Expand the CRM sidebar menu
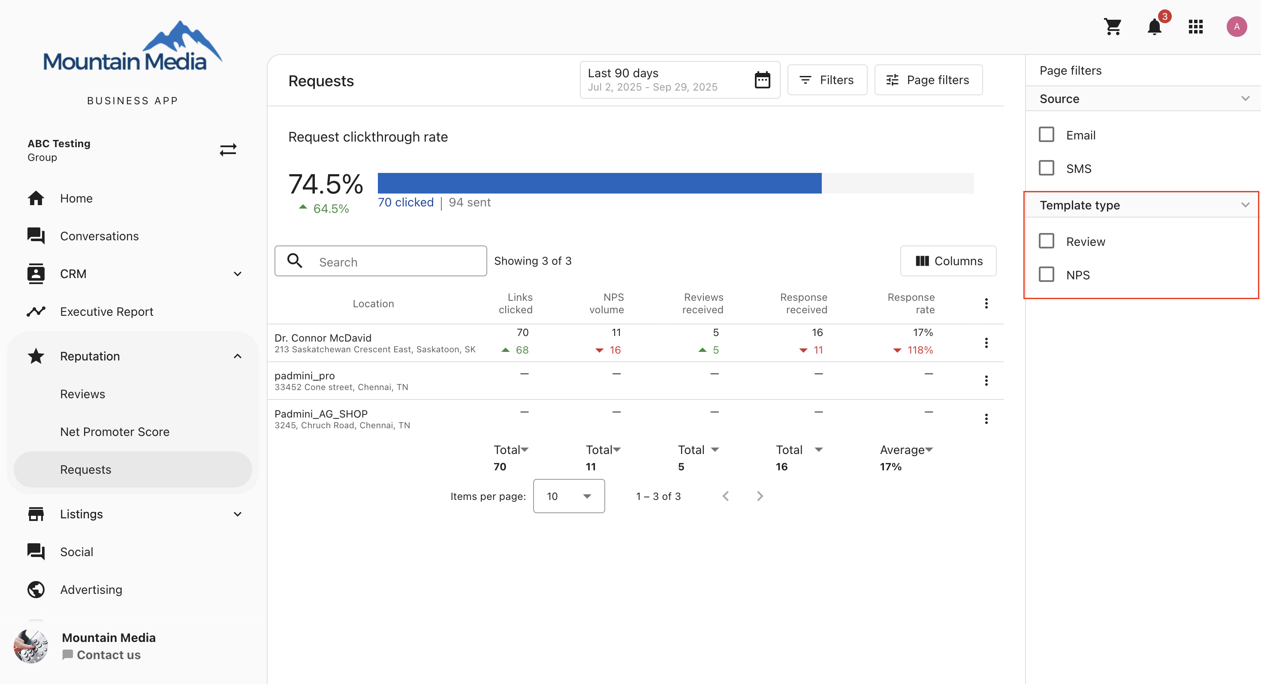The image size is (1261, 684). (238, 274)
